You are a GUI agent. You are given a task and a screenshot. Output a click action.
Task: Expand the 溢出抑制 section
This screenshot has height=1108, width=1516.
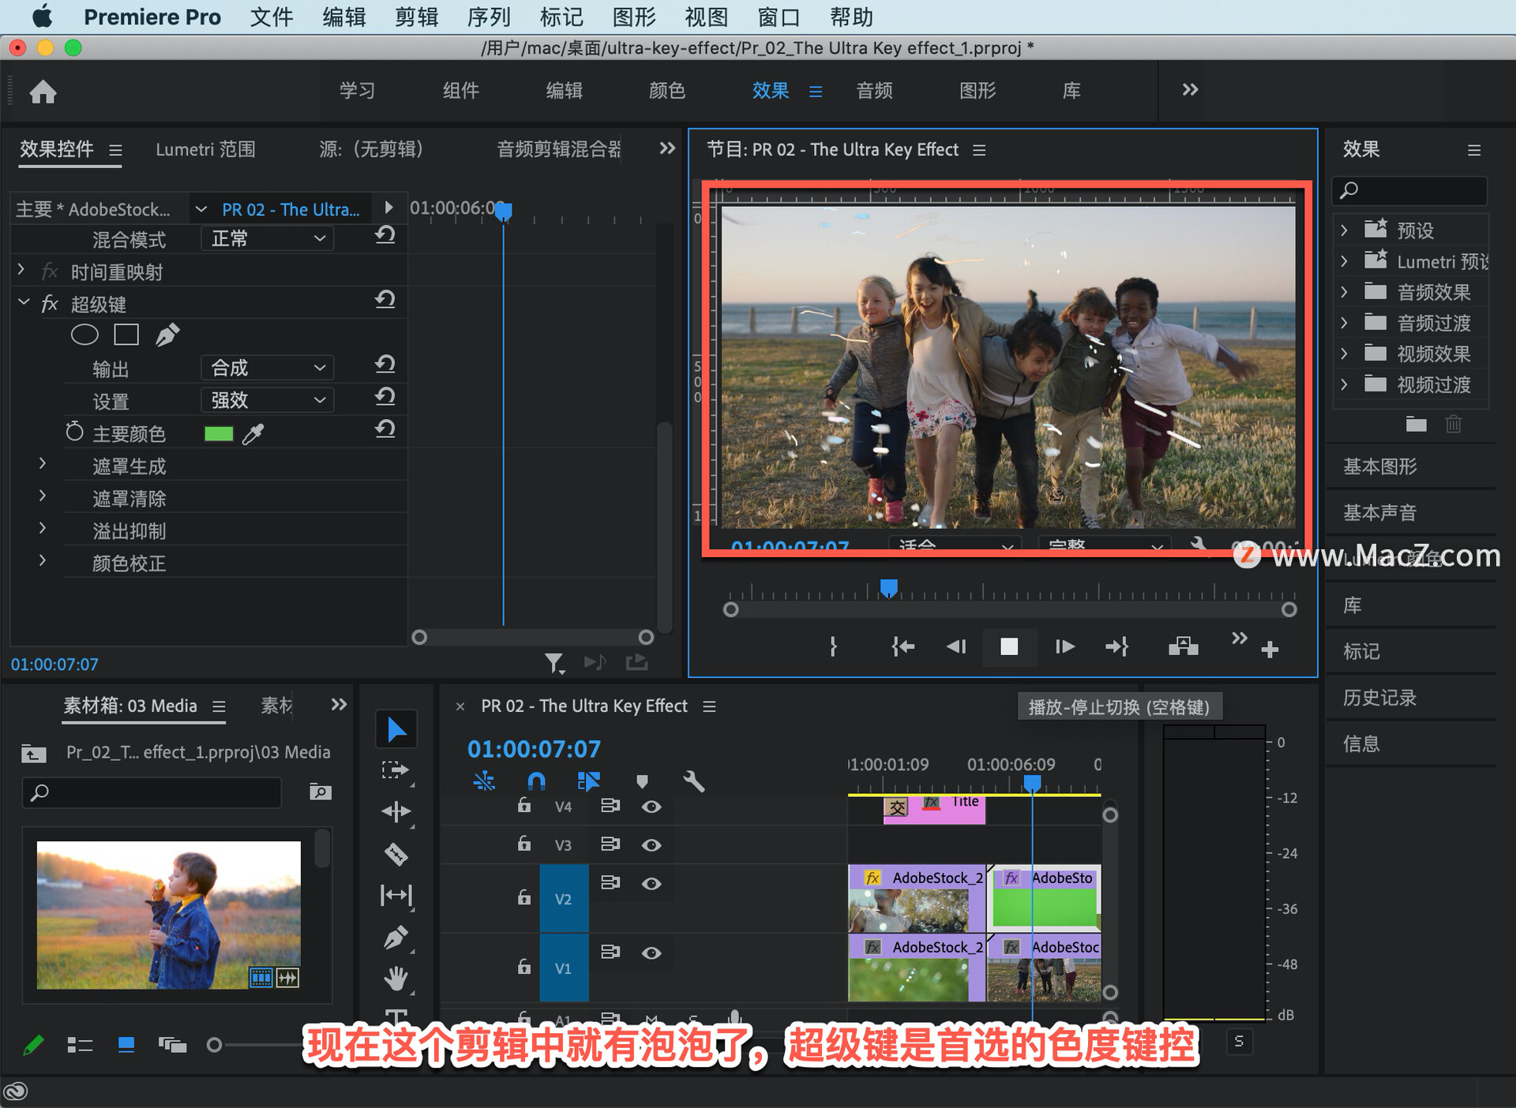point(43,528)
